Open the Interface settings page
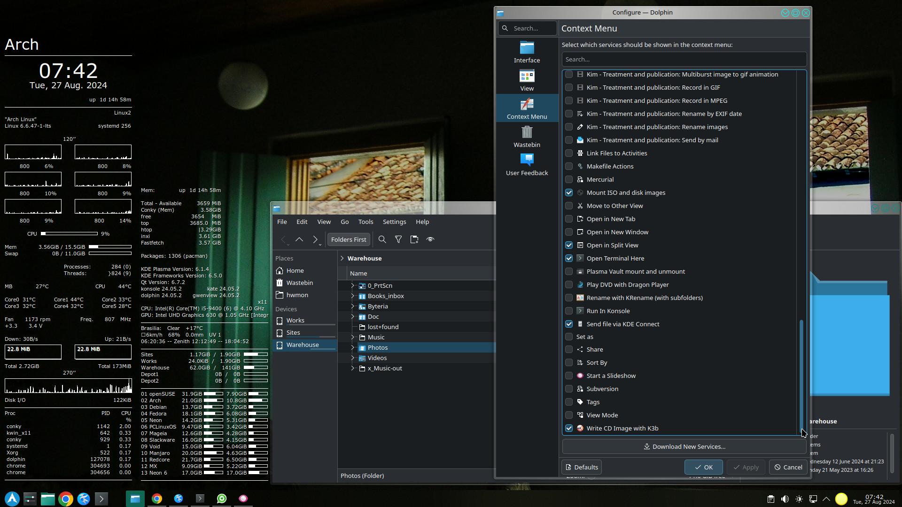Viewport: 902px width, 507px height. pyautogui.click(x=527, y=52)
